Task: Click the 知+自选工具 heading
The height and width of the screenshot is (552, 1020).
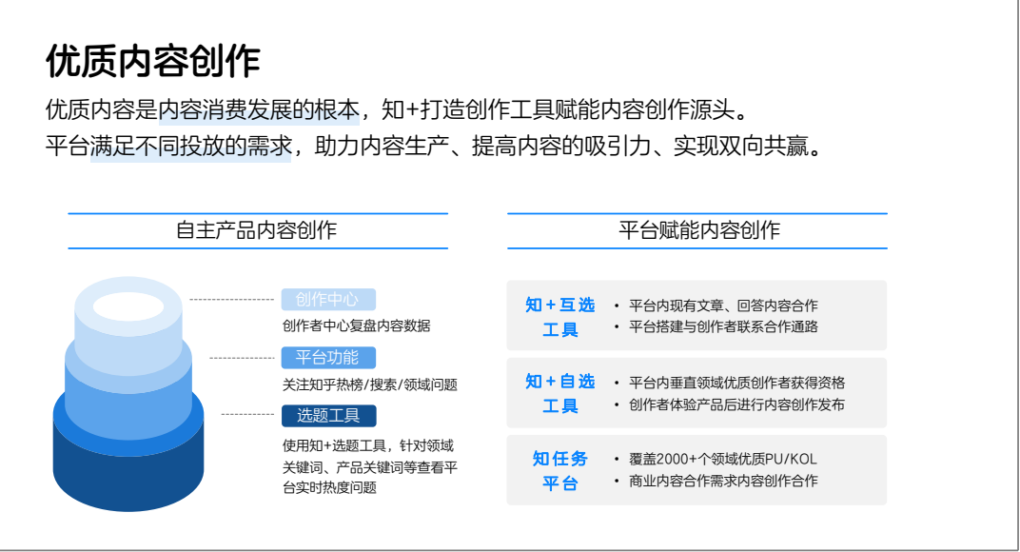Action: 560,393
